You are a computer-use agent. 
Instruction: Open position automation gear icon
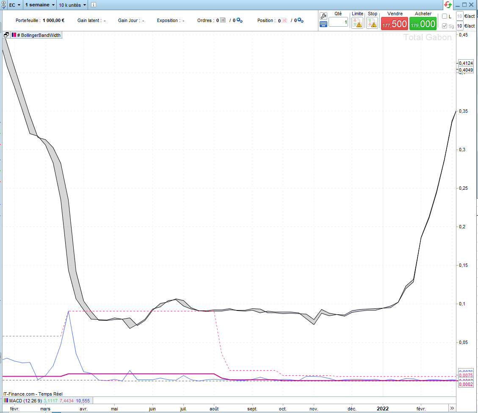tap(300, 20)
